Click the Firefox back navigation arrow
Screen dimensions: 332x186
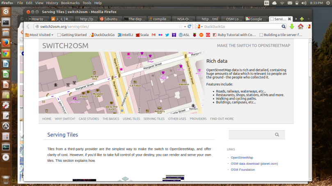click(28, 26)
